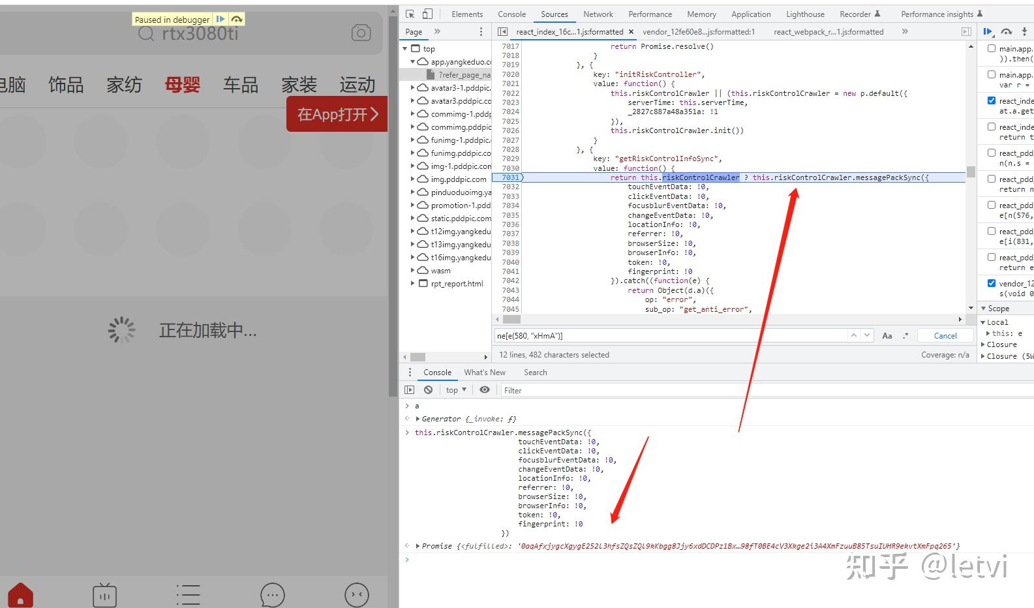Step over from the Paused in debugger overlay
The image size is (1034, 608).
[x=237, y=20]
